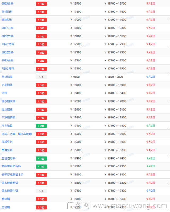
Task: Click the gray 0 badge for 保太破碎生铝
Action: click(41, 191)
